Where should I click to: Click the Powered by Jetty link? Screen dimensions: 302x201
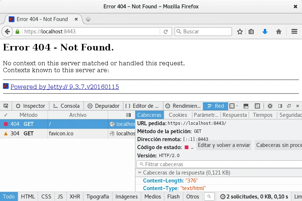click(x=65, y=87)
